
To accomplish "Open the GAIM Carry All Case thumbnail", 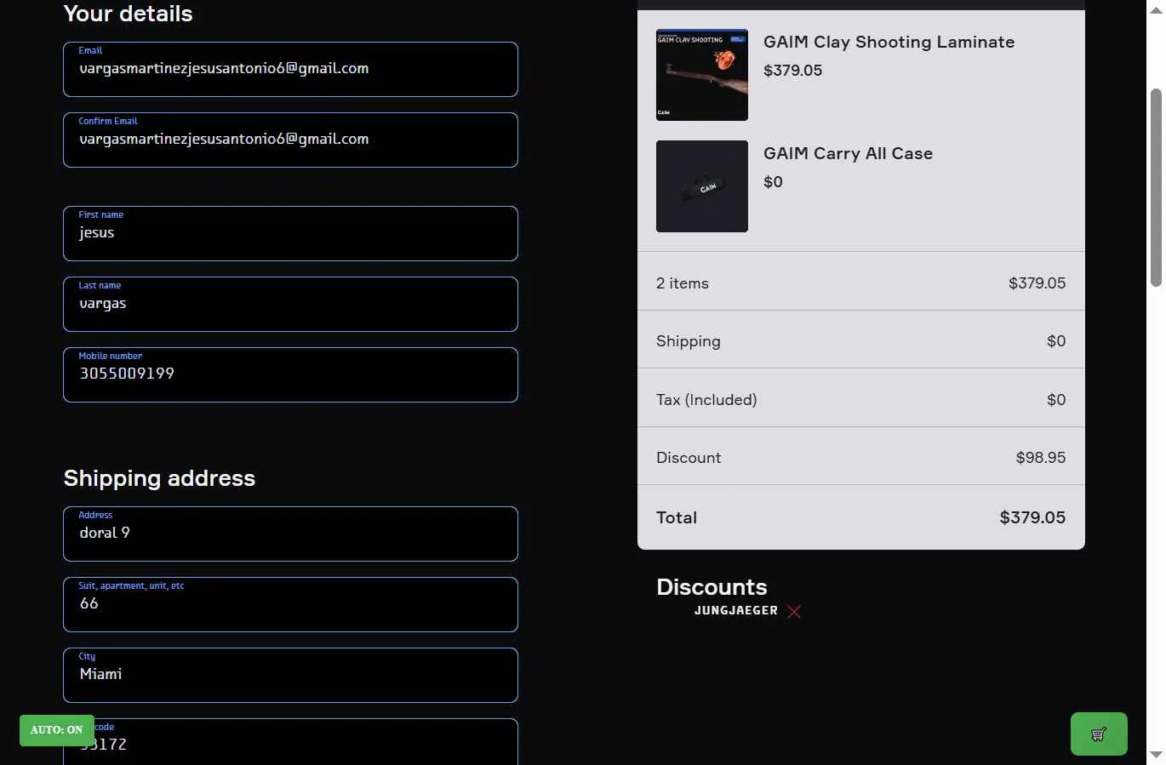I will point(702,186).
